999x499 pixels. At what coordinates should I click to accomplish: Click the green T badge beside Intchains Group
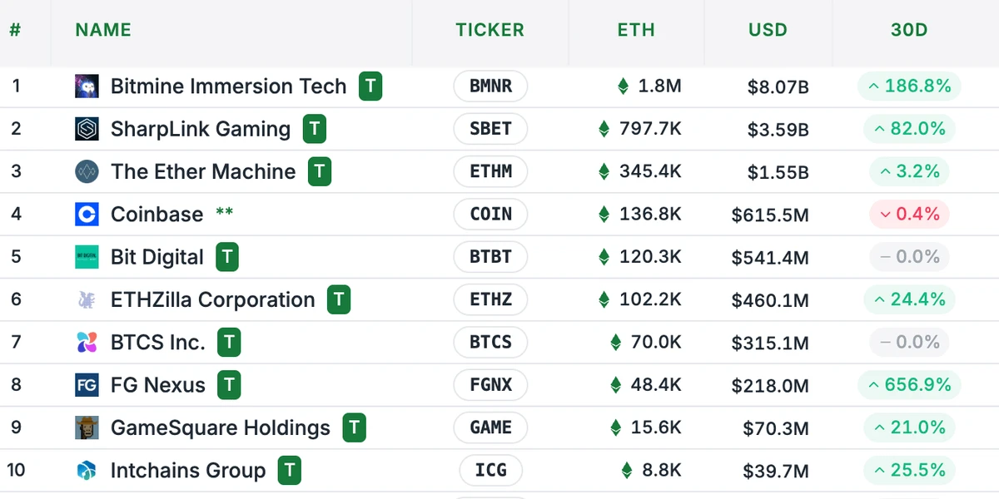point(289,471)
